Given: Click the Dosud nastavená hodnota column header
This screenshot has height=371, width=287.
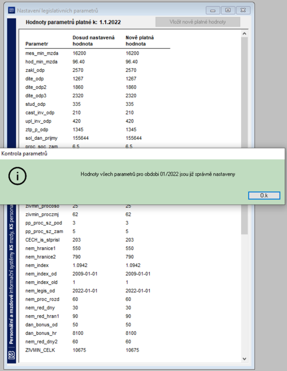Looking at the screenshot, I should pyautogui.click(x=94, y=41).
